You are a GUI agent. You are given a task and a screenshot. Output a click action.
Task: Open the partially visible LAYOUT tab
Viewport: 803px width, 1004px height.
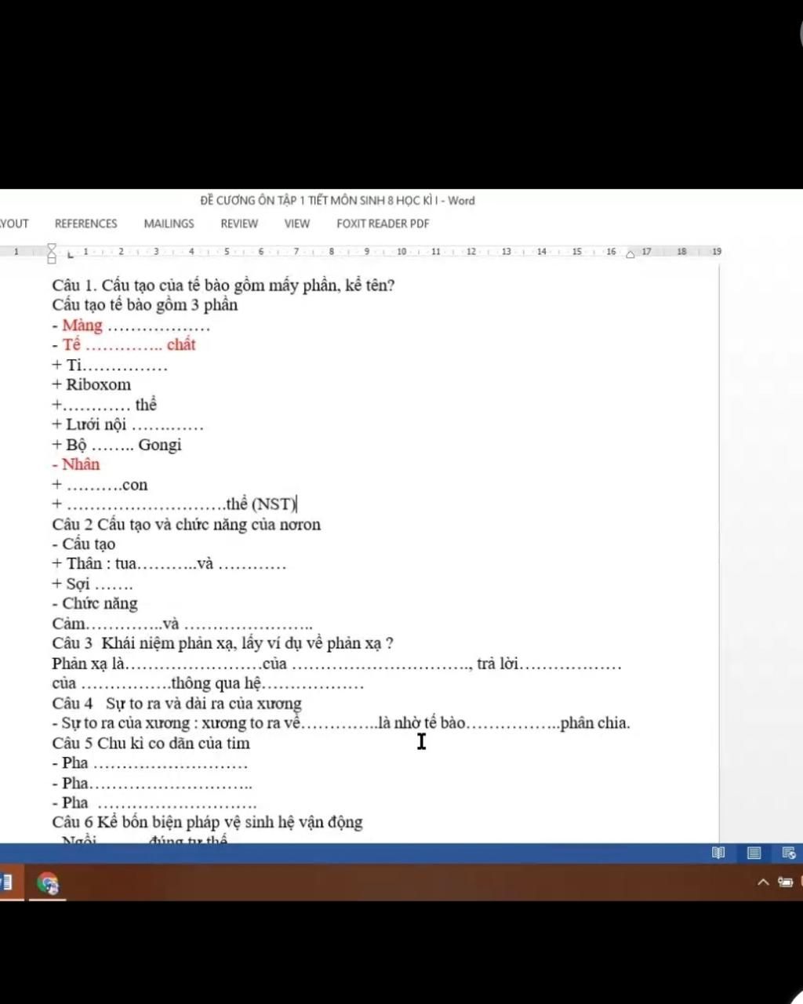pyautogui.click(x=14, y=224)
